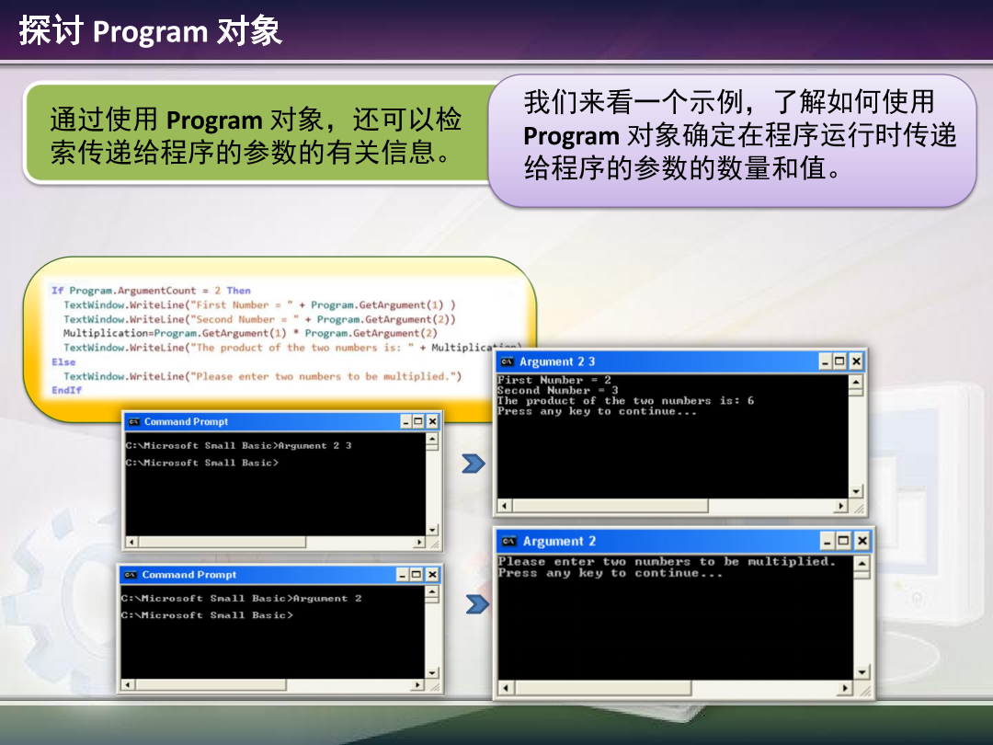Click the blue arrow pointing to the Argument 2 3 output

click(472, 463)
